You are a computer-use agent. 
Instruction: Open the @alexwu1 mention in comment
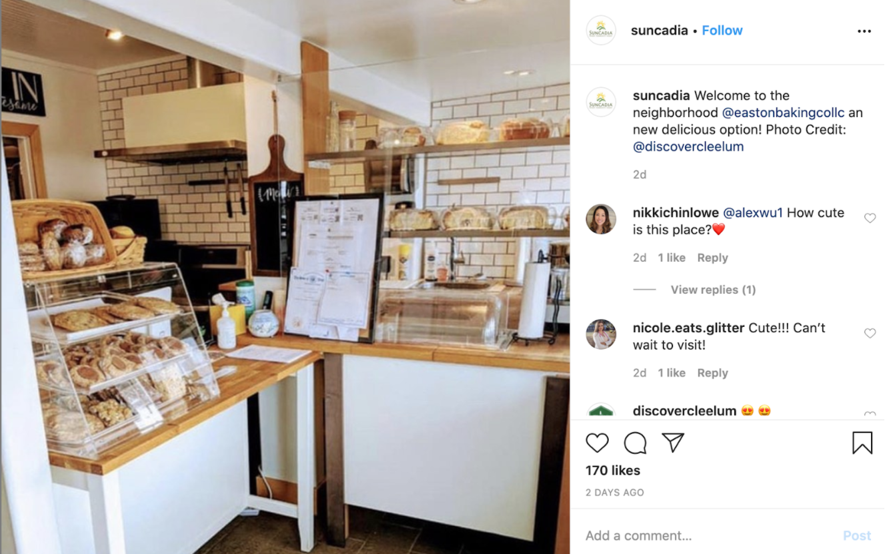pyautogui.click(x=753, y=213)
